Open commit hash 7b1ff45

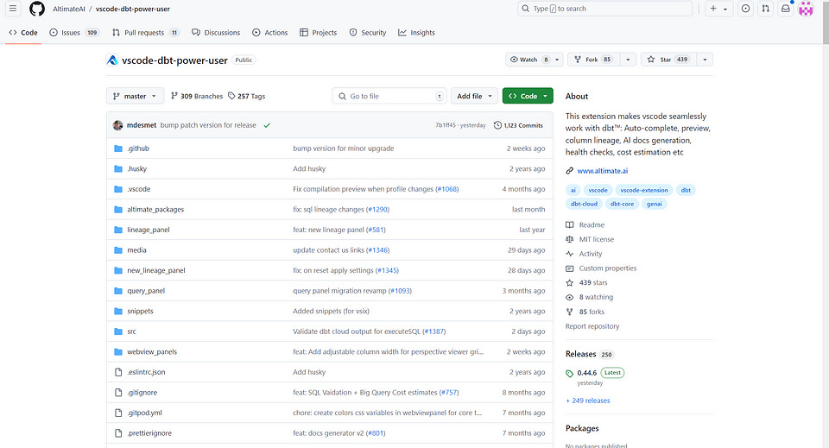(x=446, y=126)
